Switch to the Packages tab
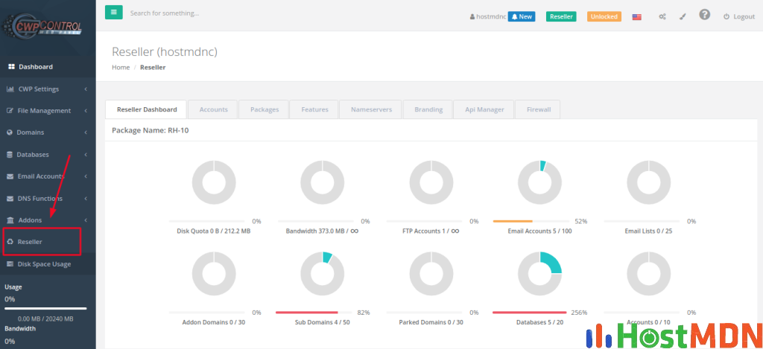Image resolution: width=763 pixels, height=349 pixels. pos(265,109)
